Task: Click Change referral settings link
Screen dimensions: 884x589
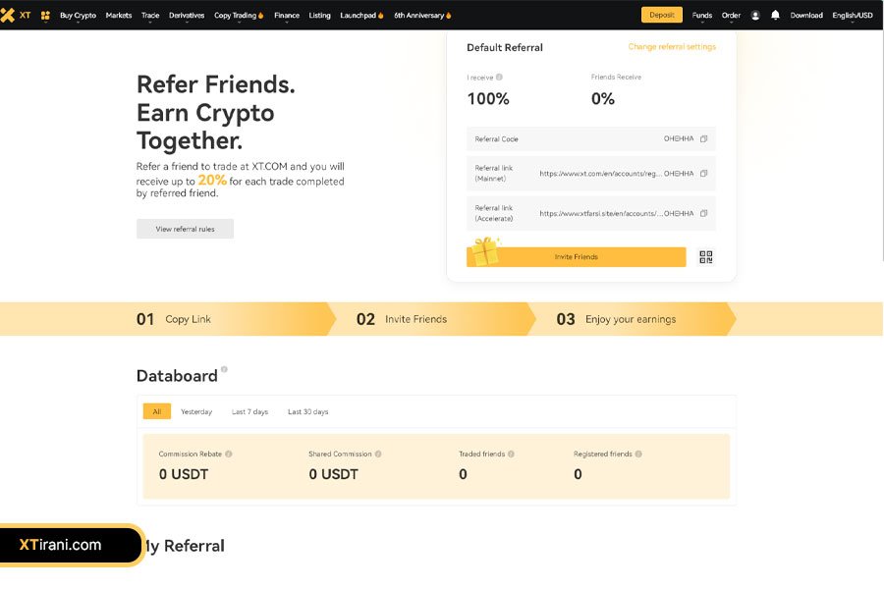Action: (672, 47)
